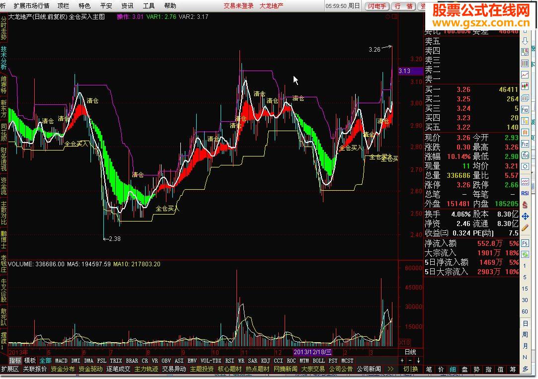The image size is (538, 379).
Task: Select the weekly 周 period button
Action: [525, 335]
